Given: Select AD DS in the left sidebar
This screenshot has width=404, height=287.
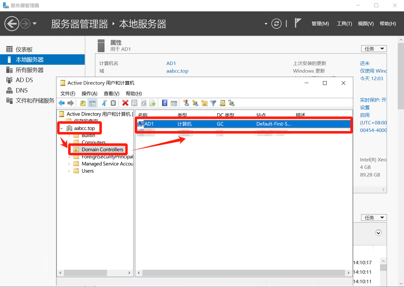Looking at the screenshot, I should click(24, 80).
